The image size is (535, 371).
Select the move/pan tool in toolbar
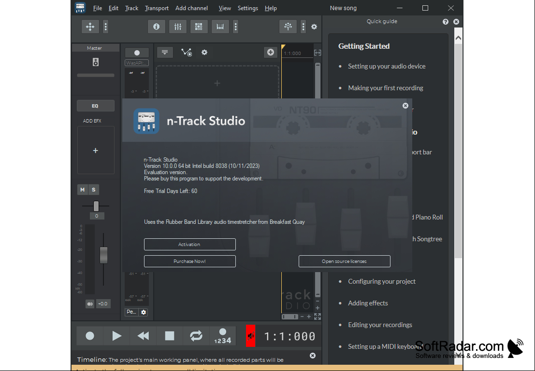(90, 27)
